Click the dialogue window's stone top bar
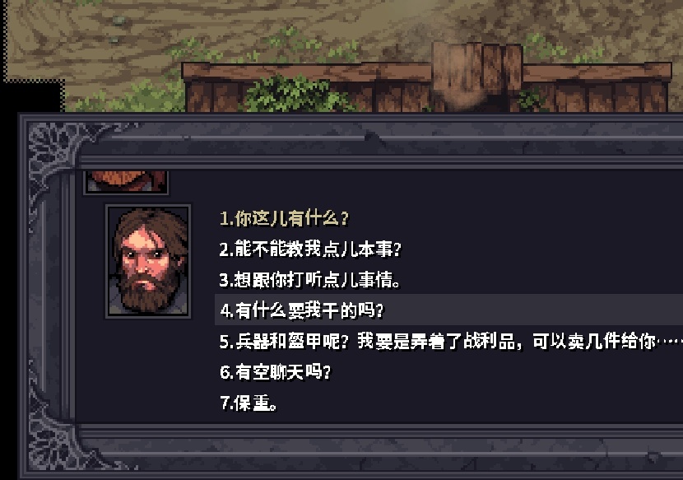Viewport: 683px width, 480px height. 379,138
